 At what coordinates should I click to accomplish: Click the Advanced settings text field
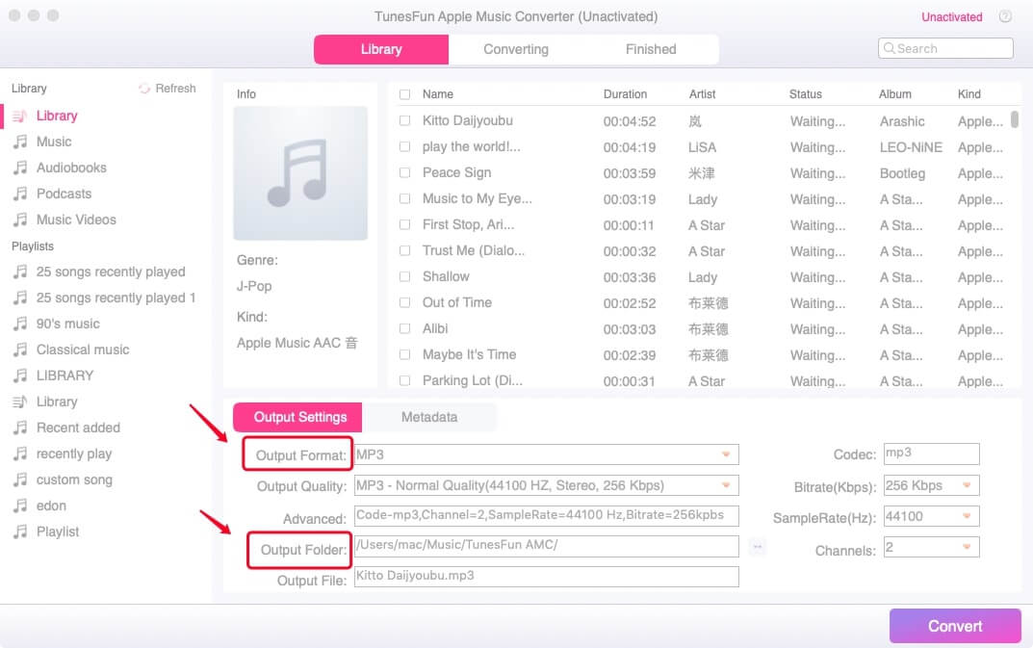pyautogui.click(x=546, y=515)
